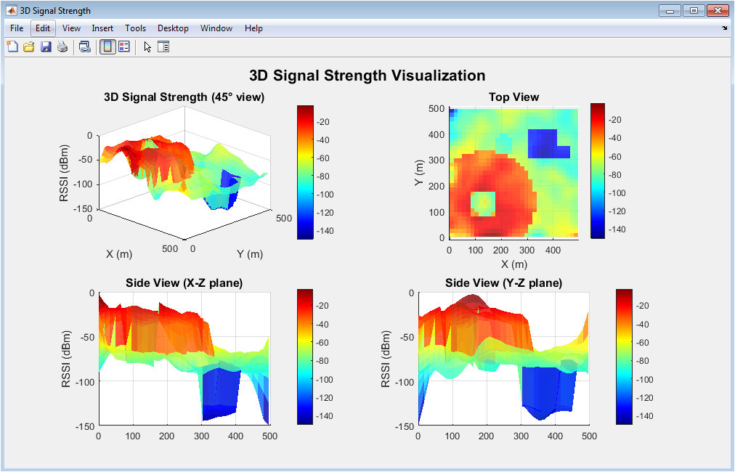735x472 pixels.
Task: Click the MATLAB logo in the title bar
Action: pyautogui.click(x=12, y=10)
